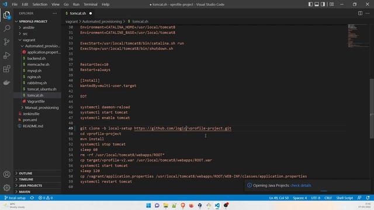Viewport: 374px width, 210px height.
Task: Open the Accounts menu icon
Action: tap(6, 174)
